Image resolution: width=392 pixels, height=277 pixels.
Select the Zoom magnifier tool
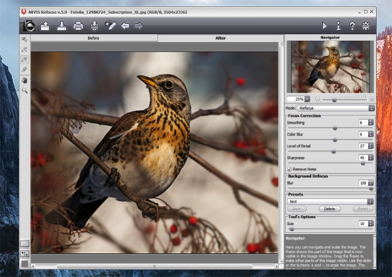point(25,91)
